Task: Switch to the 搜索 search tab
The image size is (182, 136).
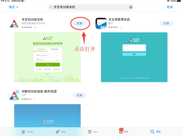Action: (x=156, y=132)
